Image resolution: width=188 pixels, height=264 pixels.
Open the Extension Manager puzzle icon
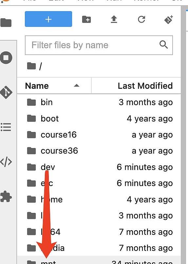coord(6,197)
